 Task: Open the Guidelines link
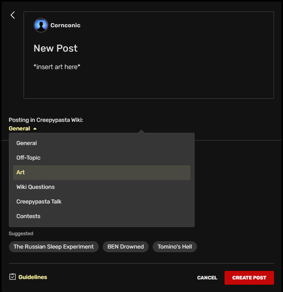tap(32, 277)
